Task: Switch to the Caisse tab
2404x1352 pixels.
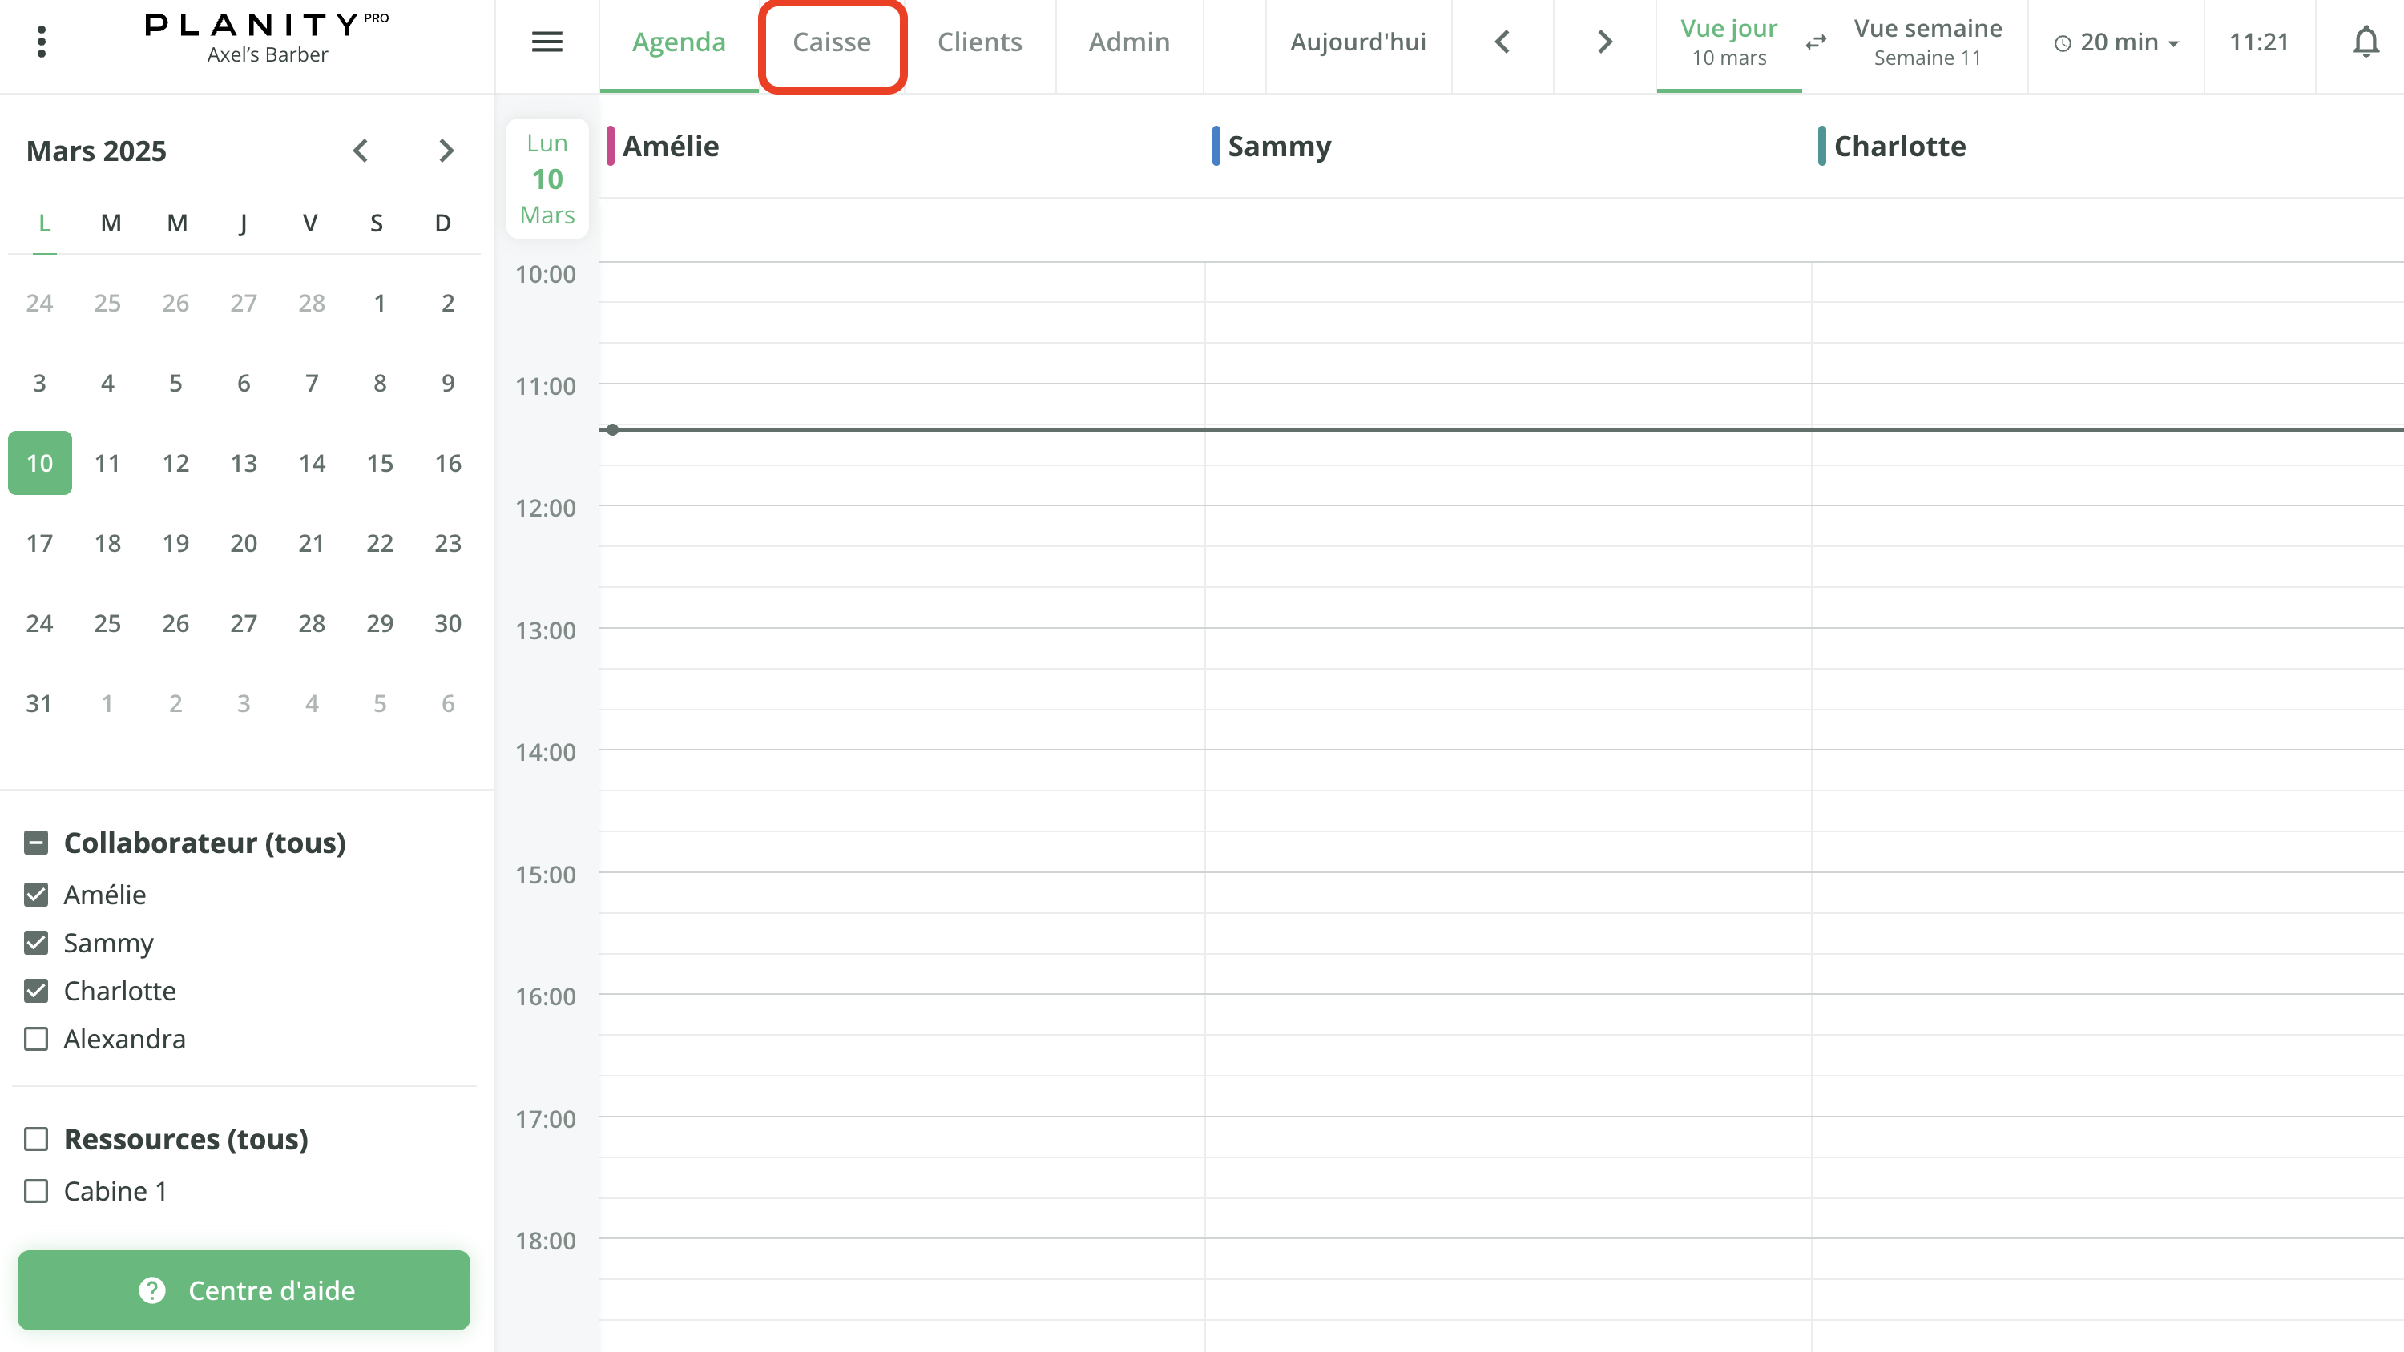Action: tap(832, 42)
